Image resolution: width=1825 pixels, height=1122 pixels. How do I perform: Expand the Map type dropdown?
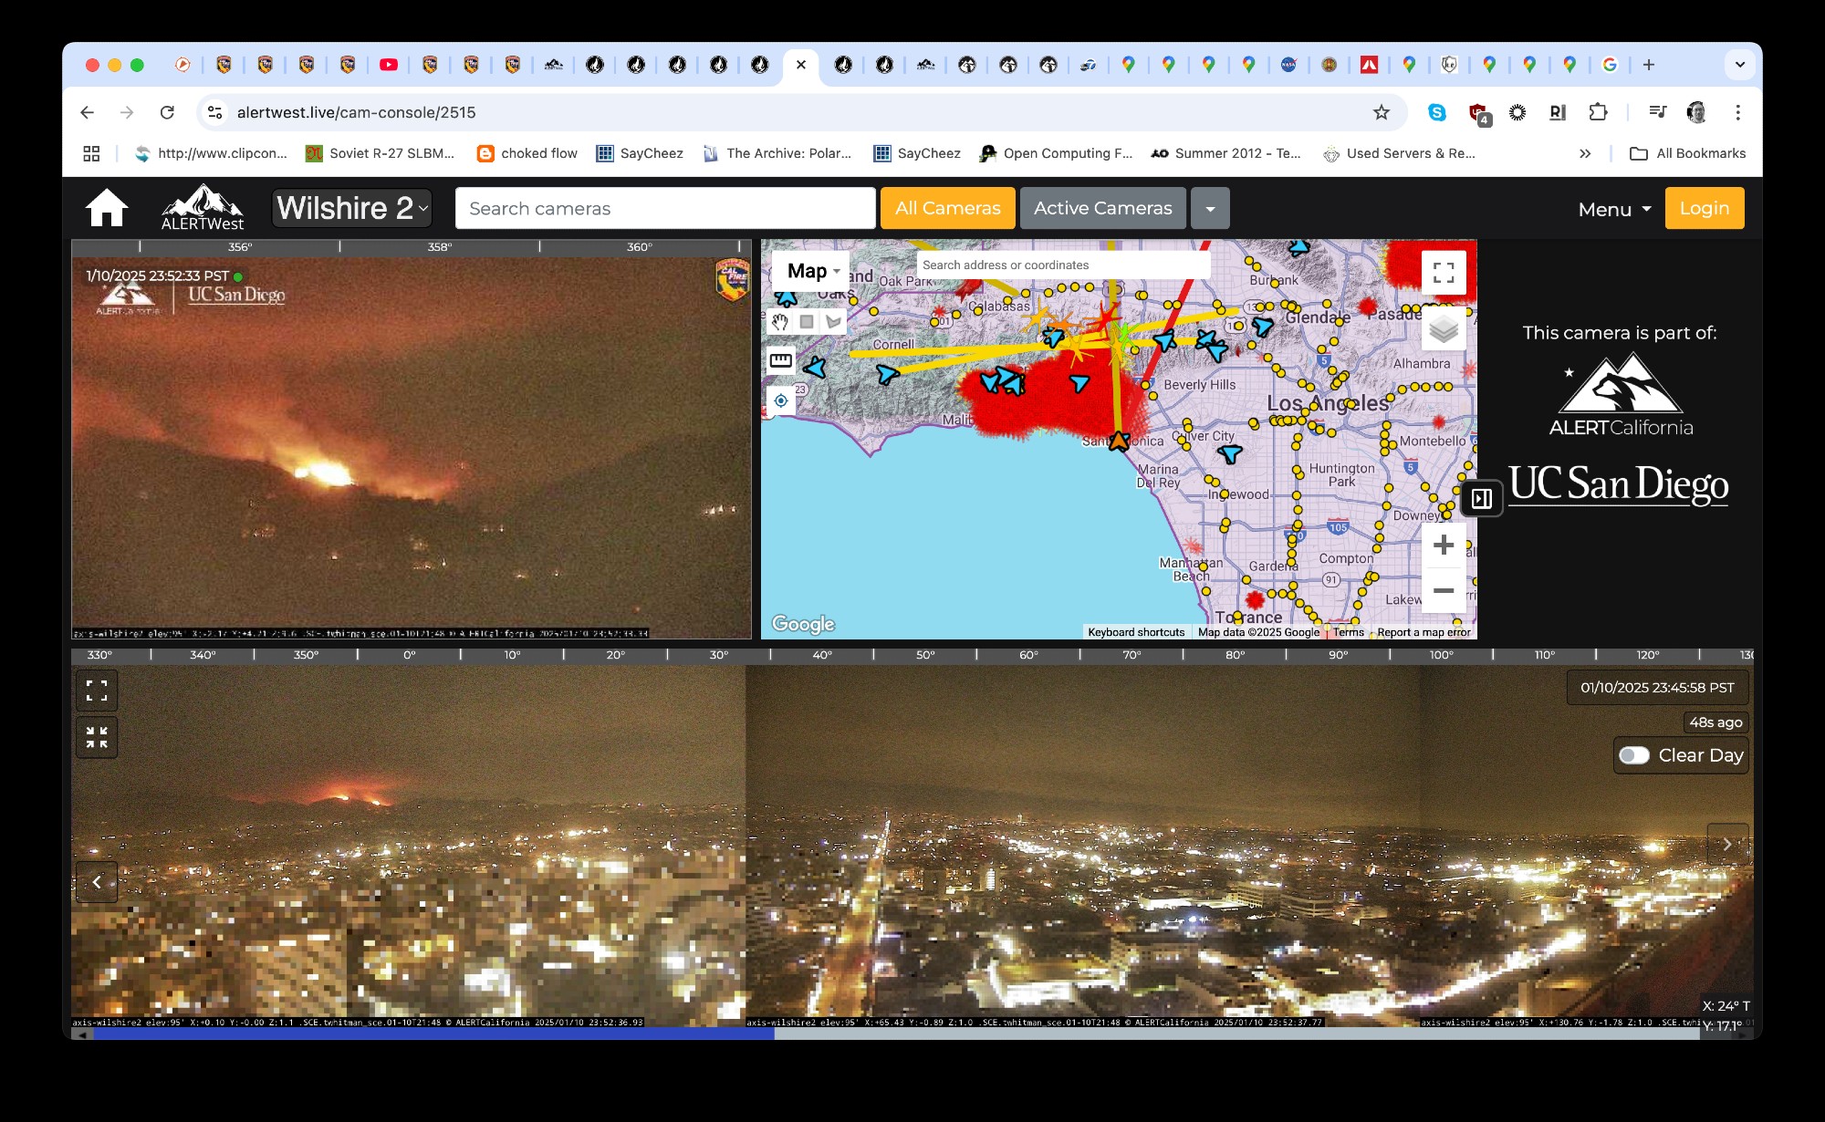pyautogui.click(x=812, y=271)
